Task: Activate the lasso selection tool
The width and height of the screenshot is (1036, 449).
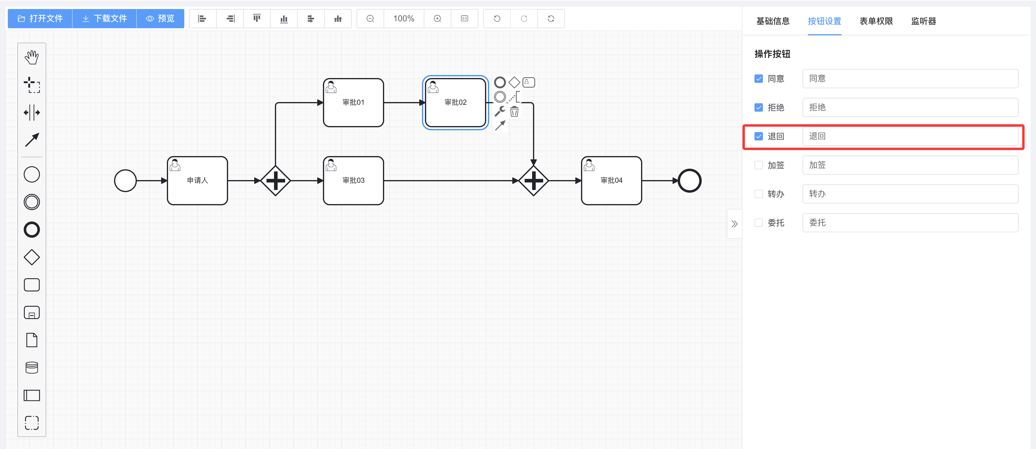Action: (32, 85)
